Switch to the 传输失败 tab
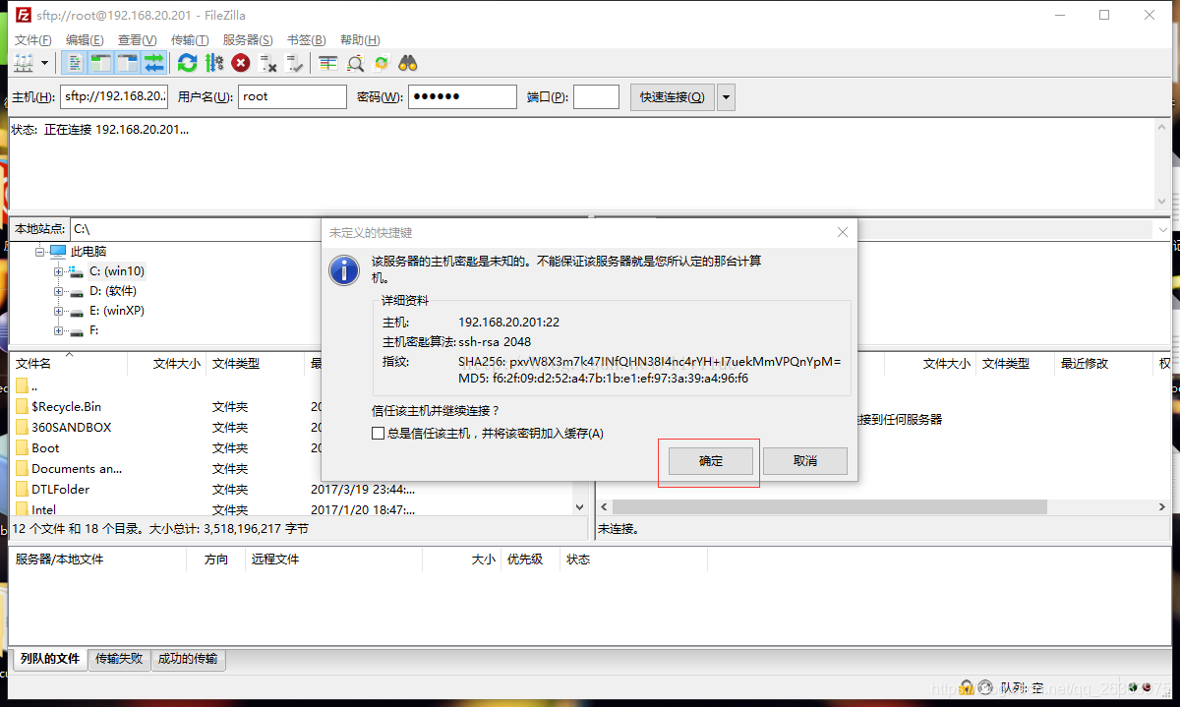The image size is (1180, 707). [119, 659]
